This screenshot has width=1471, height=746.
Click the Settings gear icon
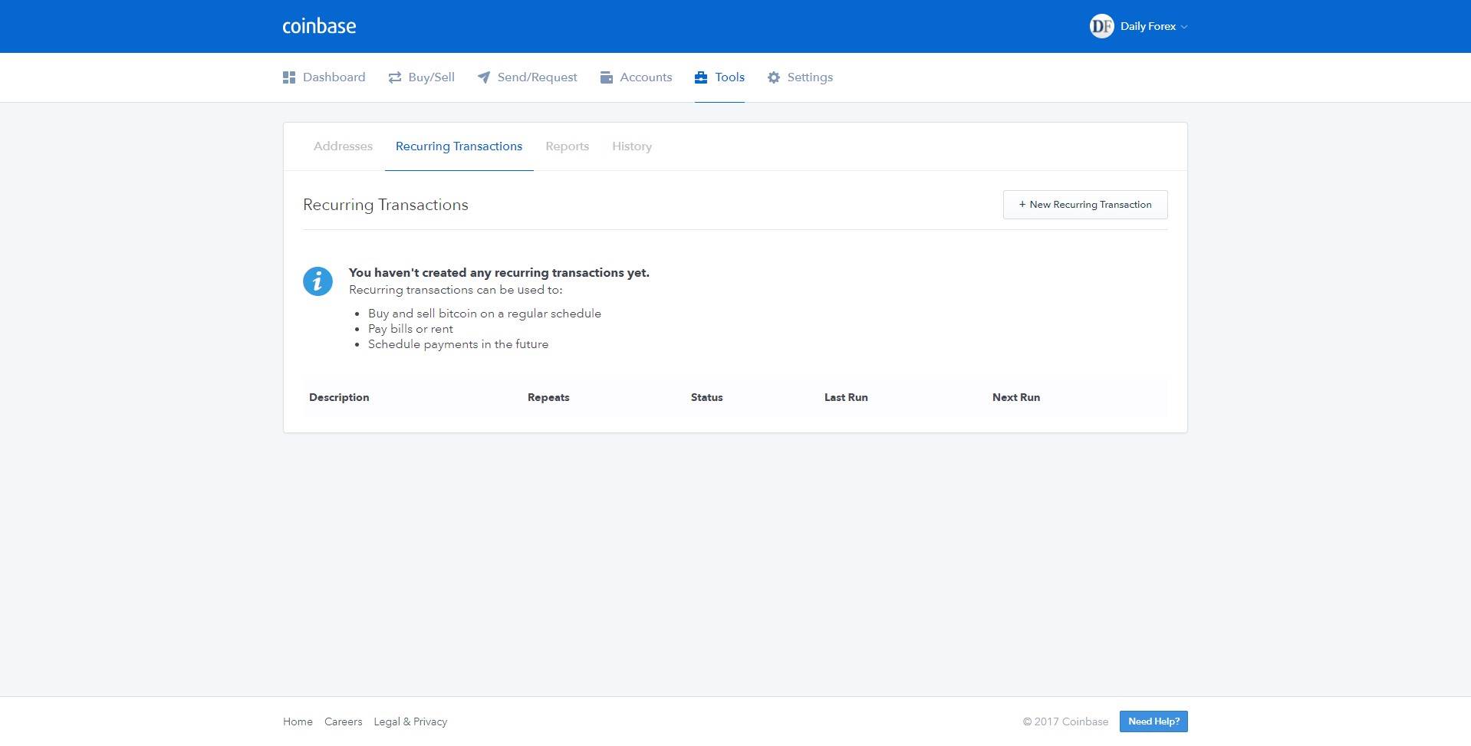click(x=774, y=77)
